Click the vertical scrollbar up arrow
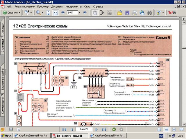The height and width of the screenshot is (139, 186). click(x=184, y=22)
